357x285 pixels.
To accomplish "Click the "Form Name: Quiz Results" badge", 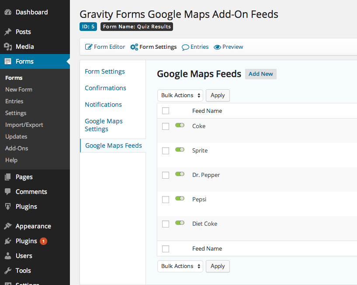I will pos(137,27).
